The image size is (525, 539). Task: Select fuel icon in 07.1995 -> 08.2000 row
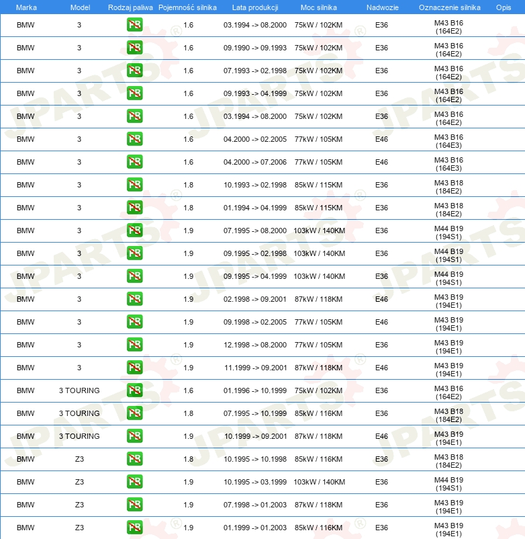point(134,231)
